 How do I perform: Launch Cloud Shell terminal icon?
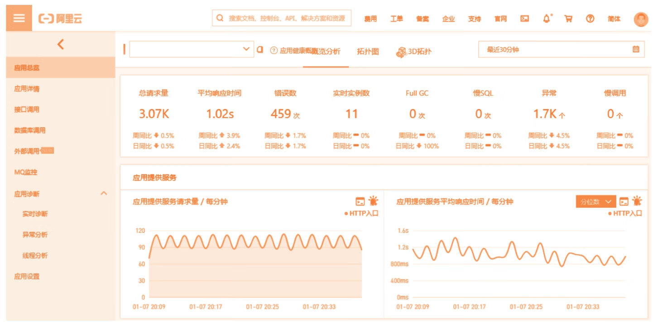524,19
